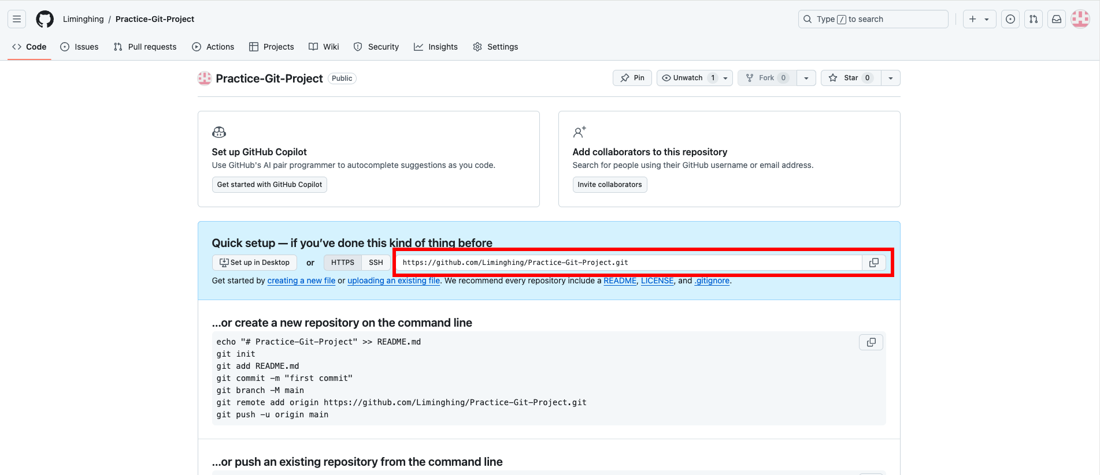Open the notifications inbox icon
This screenshot has height=475, width=1100.
(1057, 19)
